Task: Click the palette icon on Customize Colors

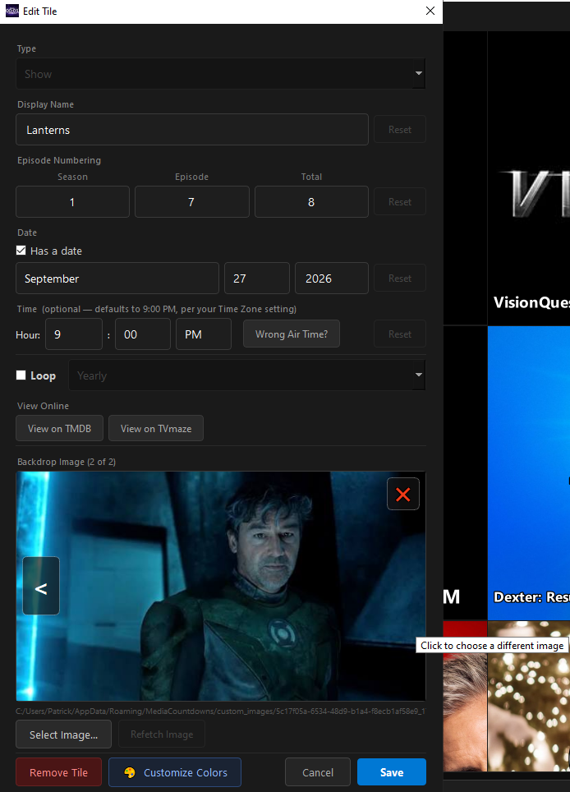Action: pyautogui.click(x=130, y=772)
